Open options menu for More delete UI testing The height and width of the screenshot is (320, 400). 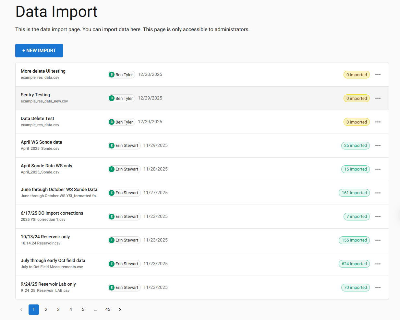378,75
